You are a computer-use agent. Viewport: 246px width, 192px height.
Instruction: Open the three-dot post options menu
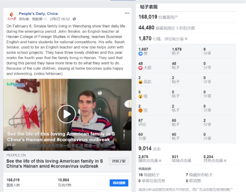pyautogui.click(x=127, y=13)
